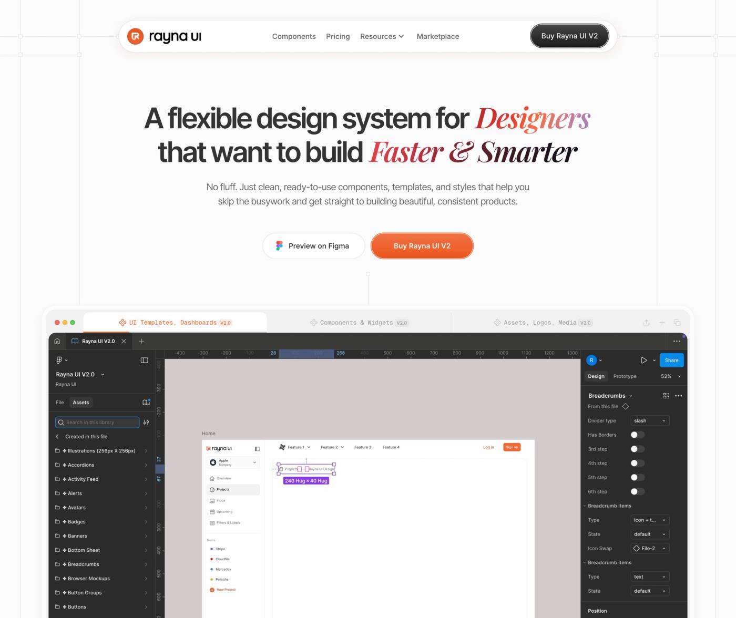Open the Divider type slash dropdown
Screen dimensions: 736x618
coord(650,420)
